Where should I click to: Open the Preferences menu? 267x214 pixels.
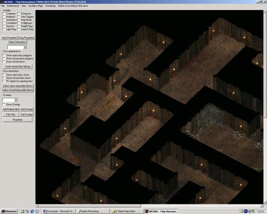click(13, 6)
